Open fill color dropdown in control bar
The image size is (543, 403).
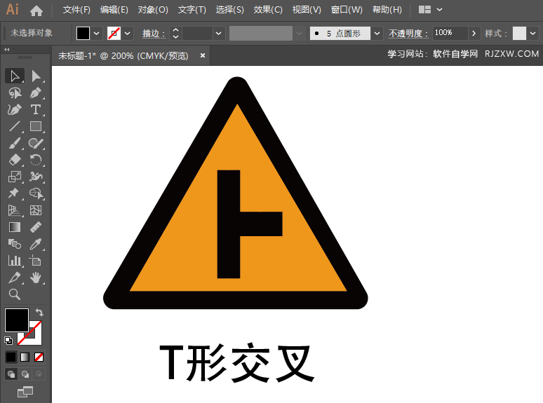pyautogui.click(x=97, y=34)
